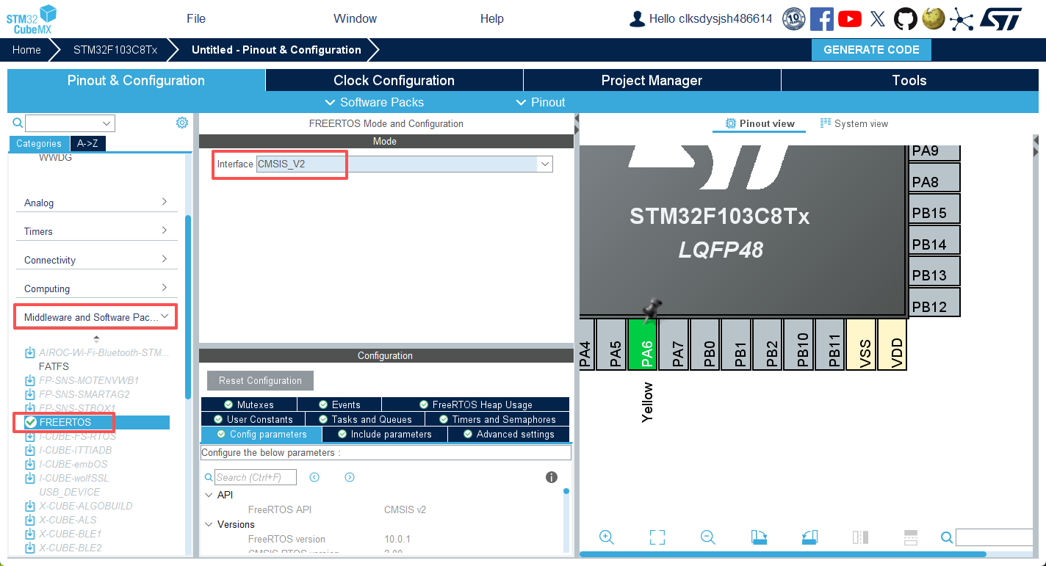
Task: Click the pin search magnifier icon
Action: click(947, 537)
